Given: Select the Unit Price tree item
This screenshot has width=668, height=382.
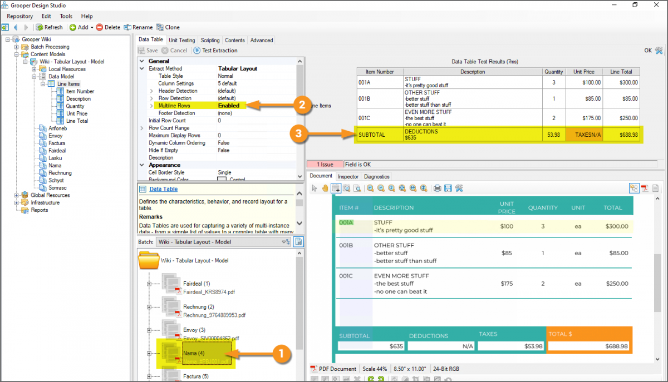Looking at the screenshot, I should point(76,113).
